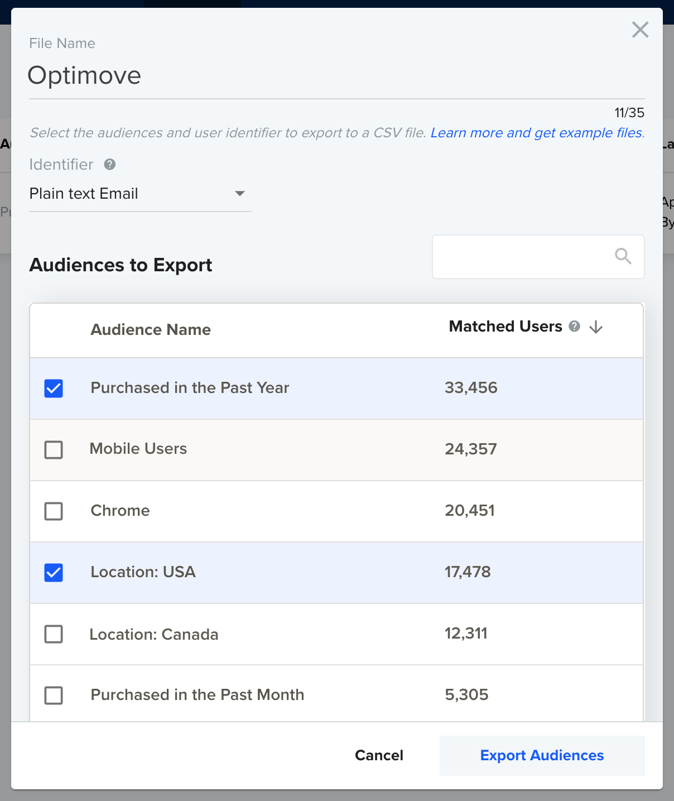Uncheck the Location: USA checkbox
The image size is (674, 801).
pyautogui.click(x=54, y=572)
